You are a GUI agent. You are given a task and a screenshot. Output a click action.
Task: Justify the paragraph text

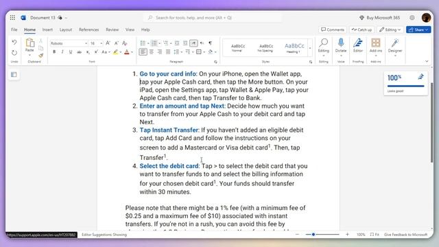click(x=168, y=52)
